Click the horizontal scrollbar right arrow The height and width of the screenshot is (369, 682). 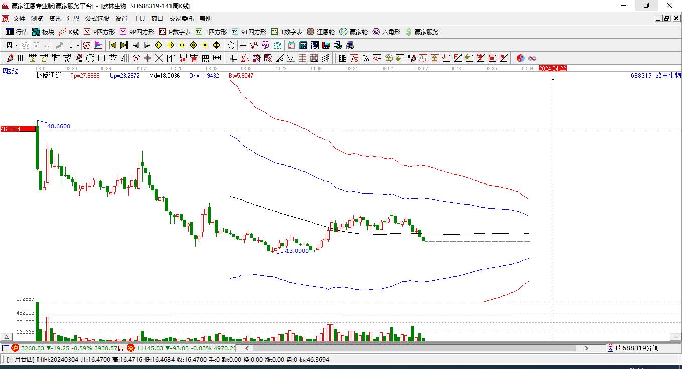pyautogui.click(x=586, y=348)
